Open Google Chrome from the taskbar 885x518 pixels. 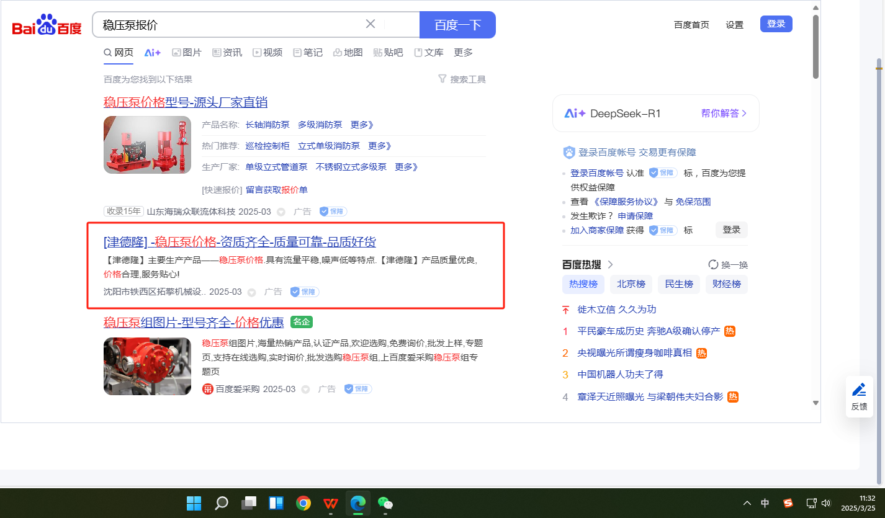(303, 503)
